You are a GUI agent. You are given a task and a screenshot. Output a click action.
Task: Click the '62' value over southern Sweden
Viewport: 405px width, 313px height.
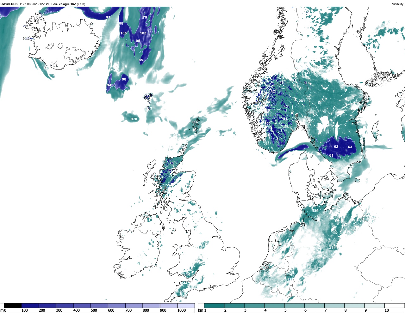[x=336, y=147]
